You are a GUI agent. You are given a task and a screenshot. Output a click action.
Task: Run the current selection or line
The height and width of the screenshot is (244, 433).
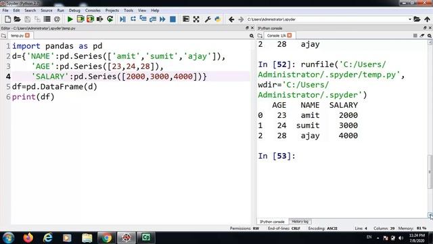(100, 19)
